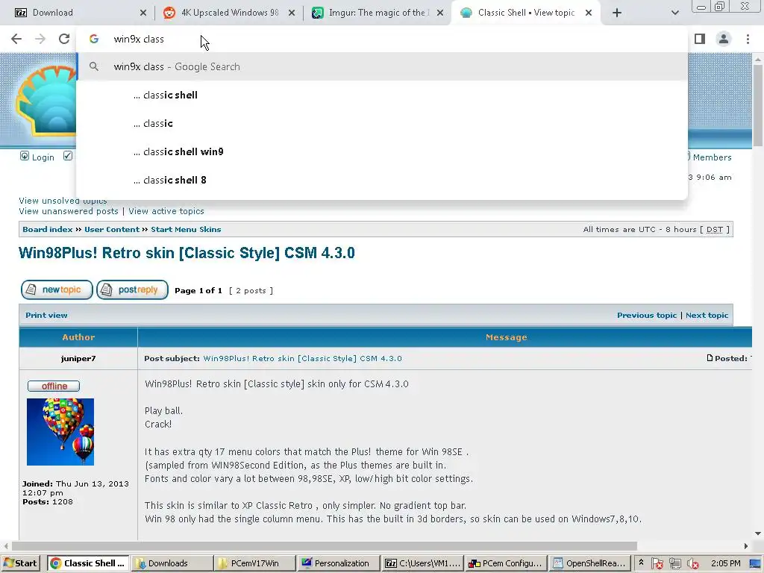764x573 pixels.
Task: Open the Members link
Action: point(712,157)
